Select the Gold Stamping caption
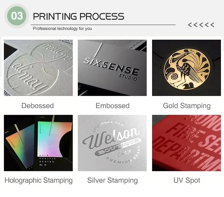The height and width of the screenshot is (197, 224). coord(187,106)
